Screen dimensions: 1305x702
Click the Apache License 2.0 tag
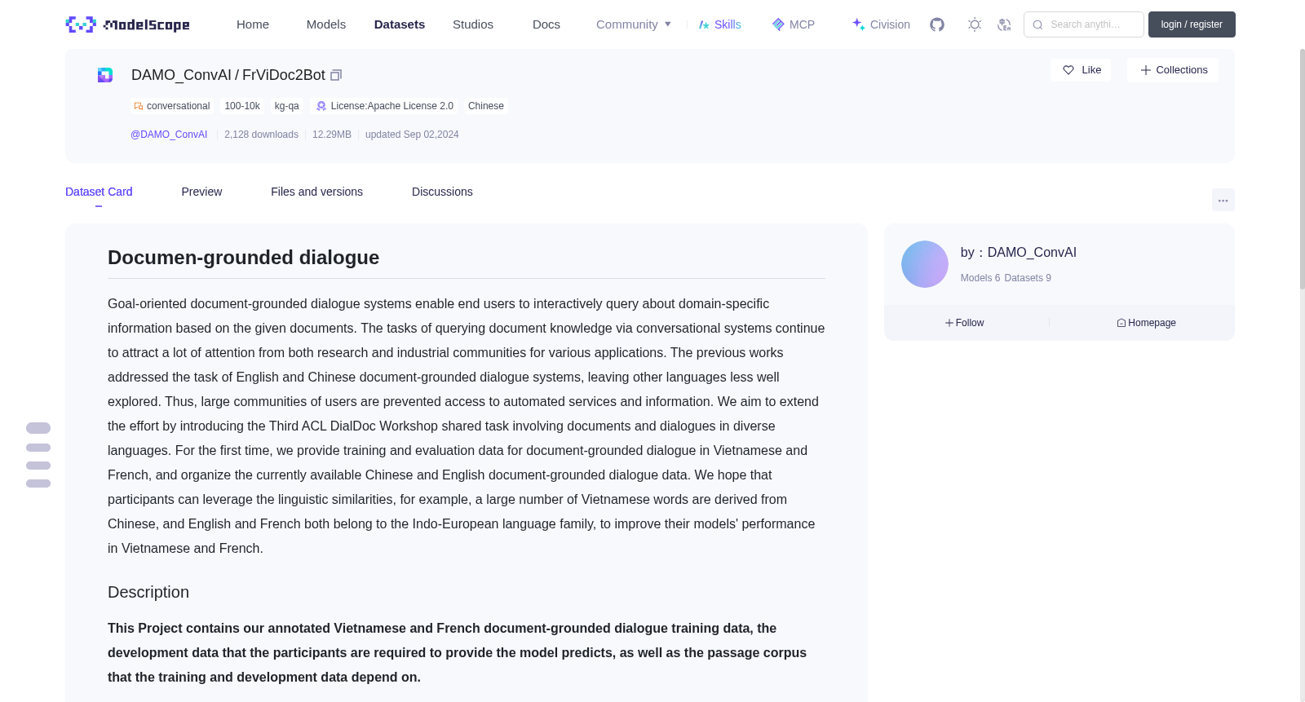(385, 106)
